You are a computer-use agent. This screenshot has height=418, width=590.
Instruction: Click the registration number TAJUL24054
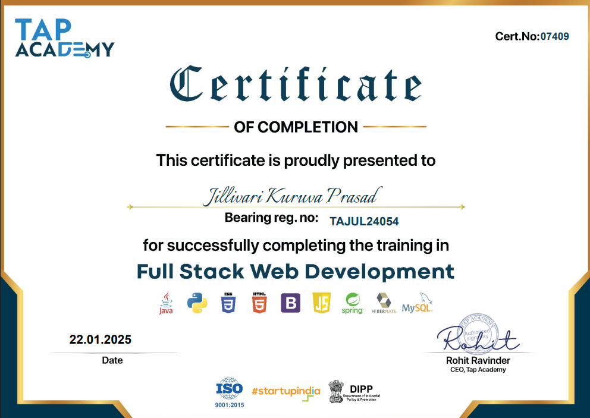point(365,221)
